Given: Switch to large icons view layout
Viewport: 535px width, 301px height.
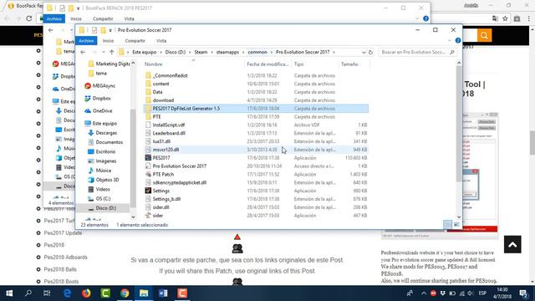Looking at the screenshot, I should (456, 224).
